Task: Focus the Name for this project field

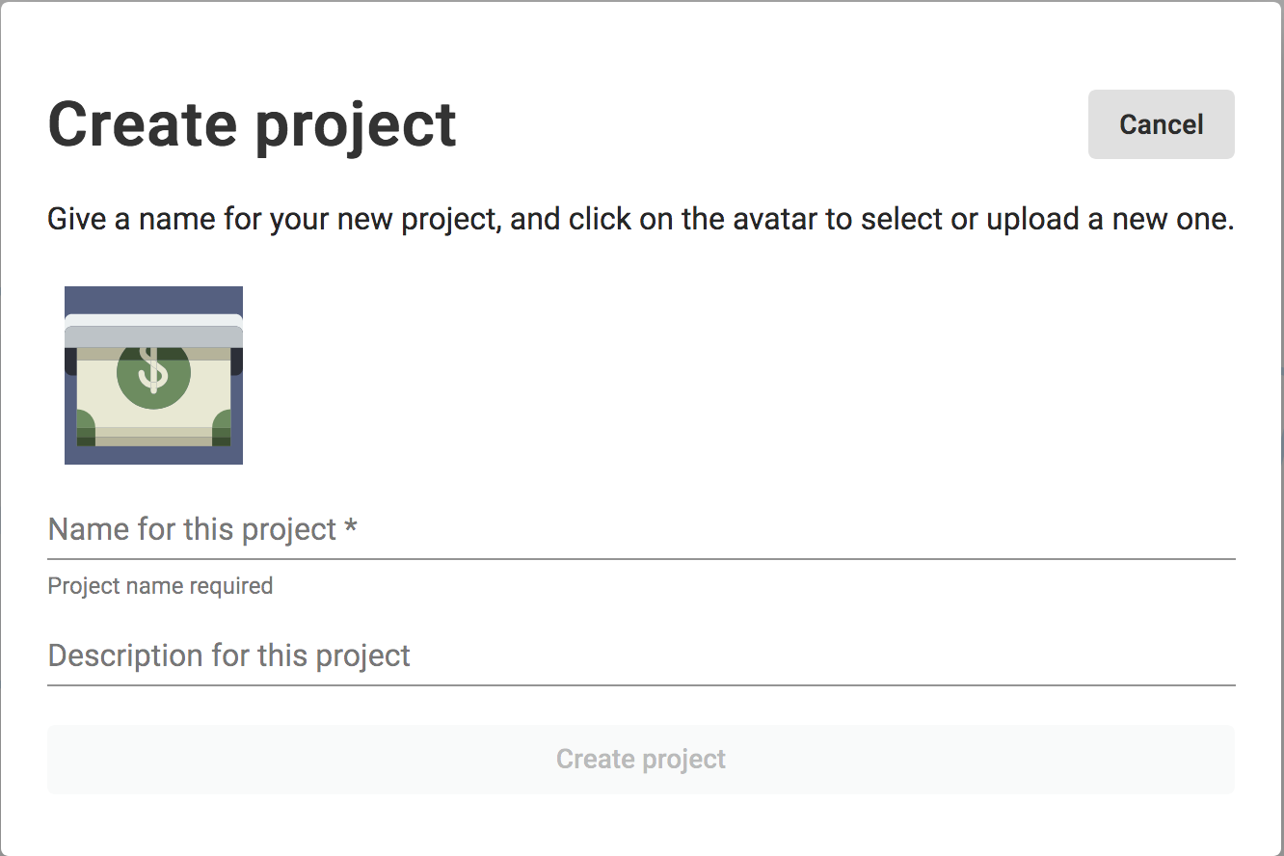Action: click(641, 529)
